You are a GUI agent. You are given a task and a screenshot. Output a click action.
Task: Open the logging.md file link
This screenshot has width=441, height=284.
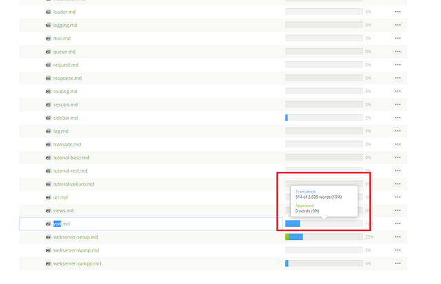point(65,25)
